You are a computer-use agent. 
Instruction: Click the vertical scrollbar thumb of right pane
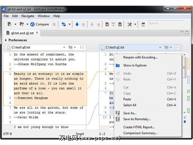(x=184, y=67)
